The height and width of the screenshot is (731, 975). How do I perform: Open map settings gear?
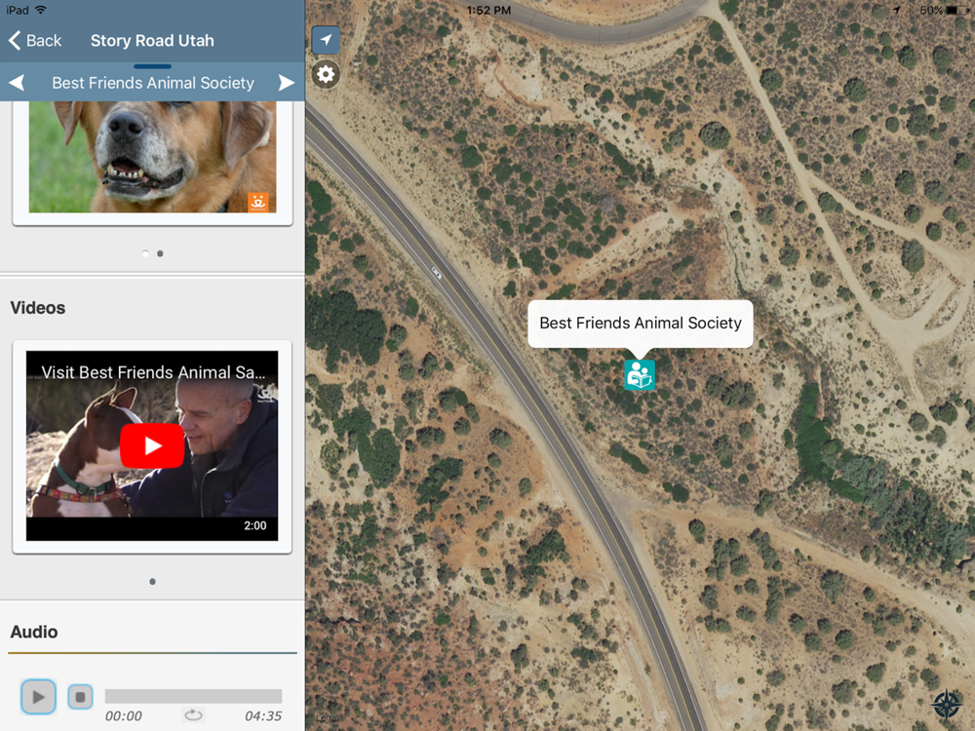(326, 75)
